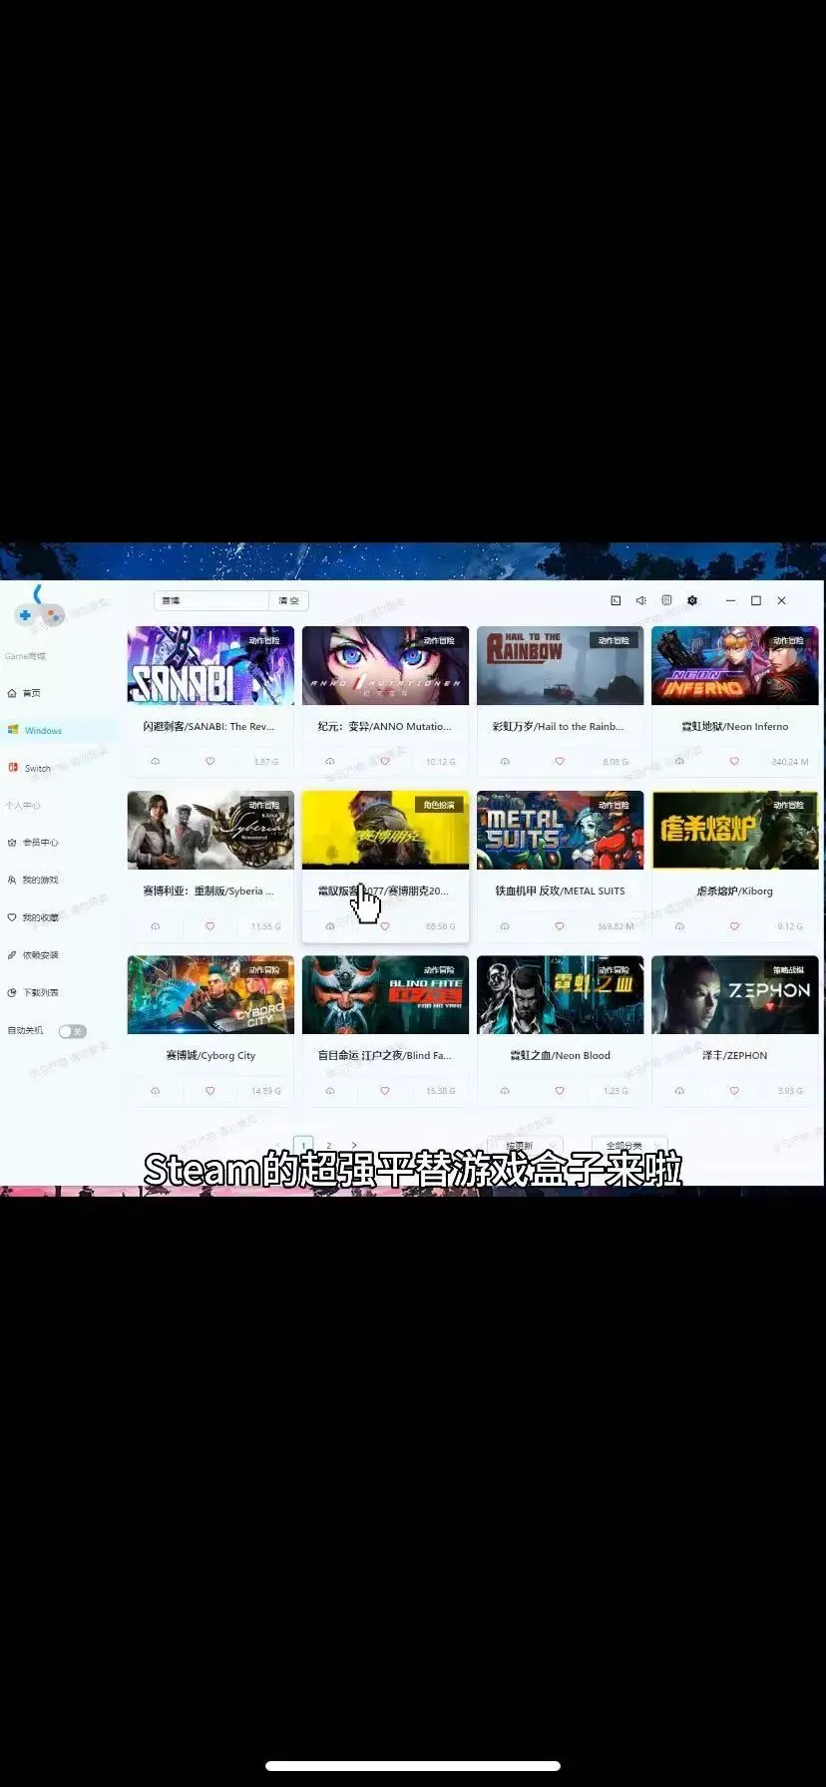Screen dimensions: 826x1787
Task: Click the 清空 clear button
Action: (x=288, y=600)
